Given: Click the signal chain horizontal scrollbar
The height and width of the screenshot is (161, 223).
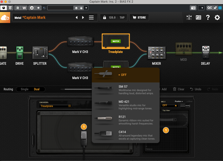Looking at the screenshot, I should (78, 89).
